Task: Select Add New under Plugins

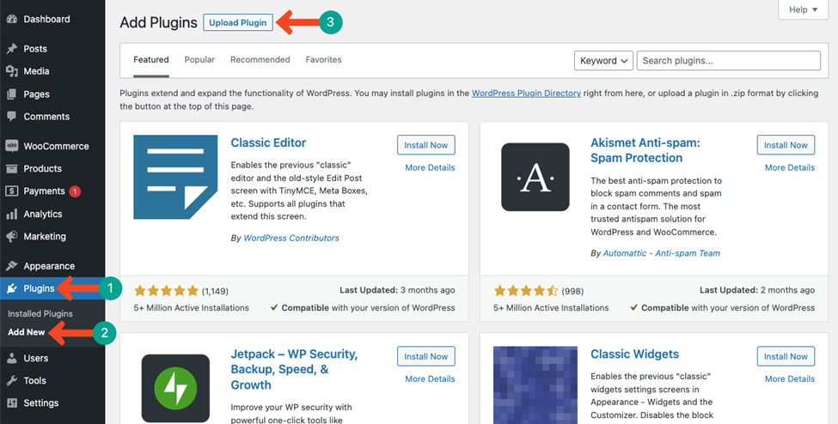Action: click(27, 332)
